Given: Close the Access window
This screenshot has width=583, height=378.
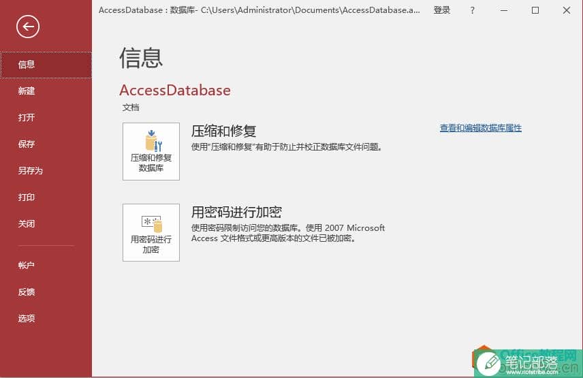Looking at the screenshot, I should (x=566, y=10).
